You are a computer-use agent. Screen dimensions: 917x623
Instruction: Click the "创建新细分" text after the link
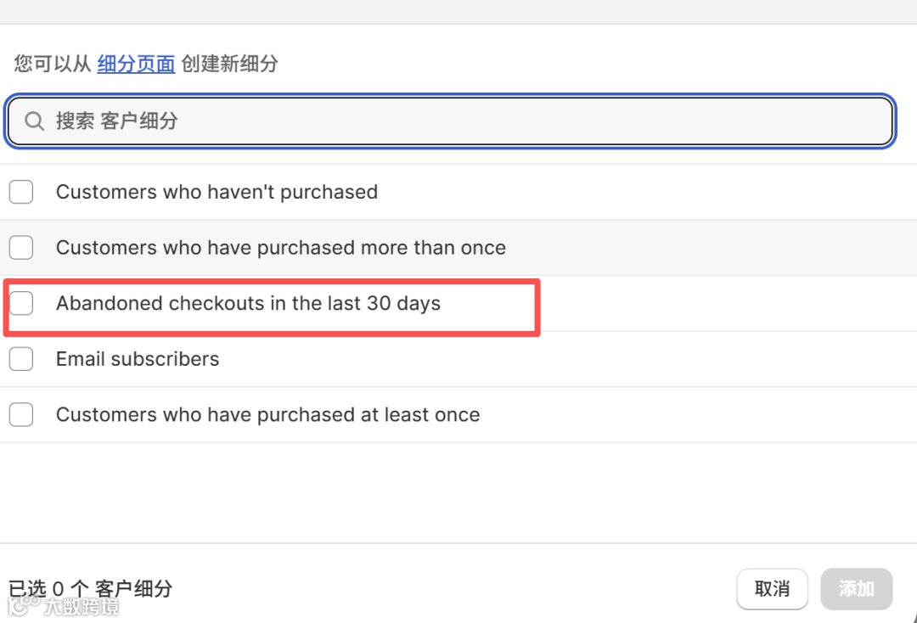point(229,64)
